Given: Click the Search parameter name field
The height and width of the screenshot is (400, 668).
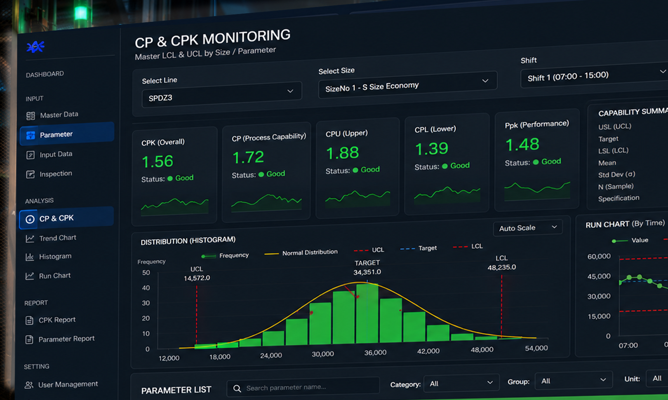Looking at the screenshot, I should click(303, 387).
